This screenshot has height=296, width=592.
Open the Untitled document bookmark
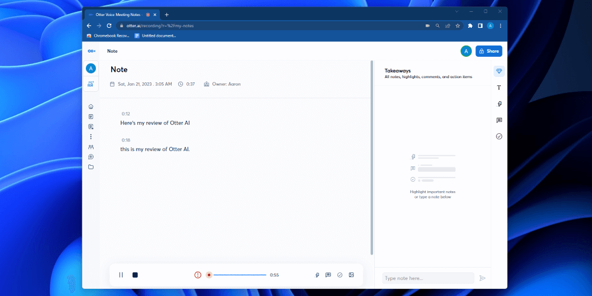155,36
